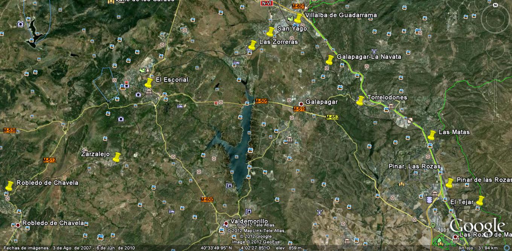Click the look-around compass ring
Screen dimensions: 512x251
(495, 19)
